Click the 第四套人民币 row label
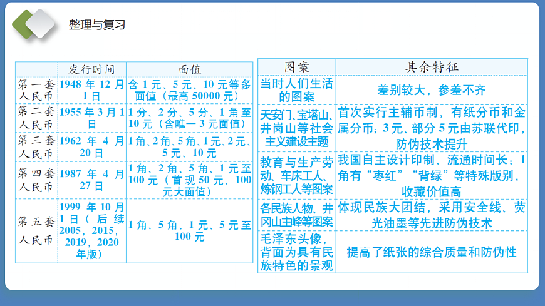The width and height of the screenshot is (545, 306). (36, 180)
